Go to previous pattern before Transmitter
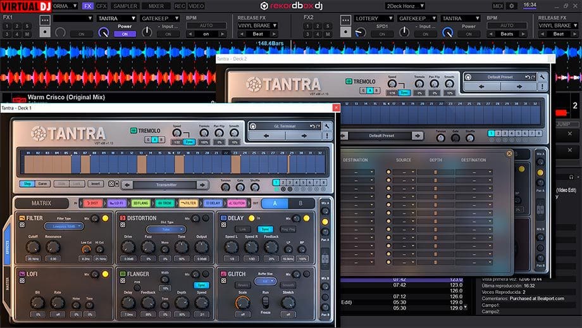 (127, 185)
